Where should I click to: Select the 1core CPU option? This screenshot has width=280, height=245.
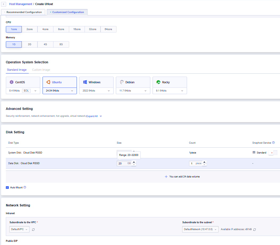14,29
